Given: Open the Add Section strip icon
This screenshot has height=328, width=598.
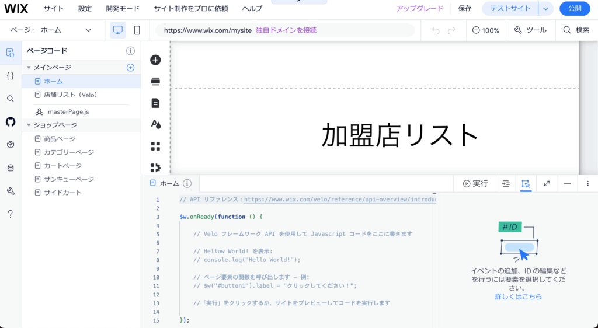Looking at the screenshot, I should coord(155,82).
